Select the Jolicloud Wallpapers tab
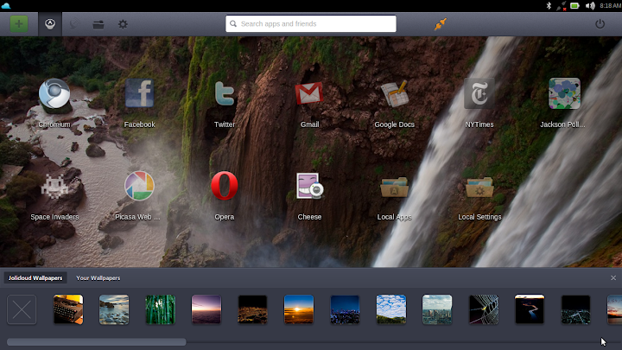The width and height of the screenshot is (622, 350). [35, 278]
